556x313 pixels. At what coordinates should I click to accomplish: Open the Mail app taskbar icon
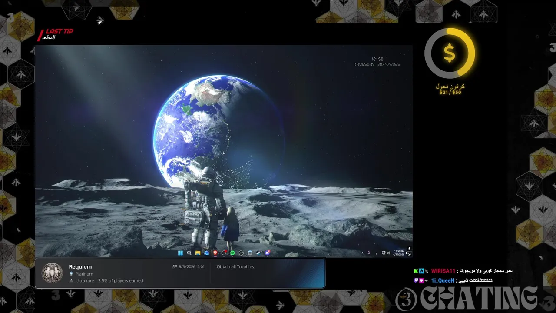207,253
